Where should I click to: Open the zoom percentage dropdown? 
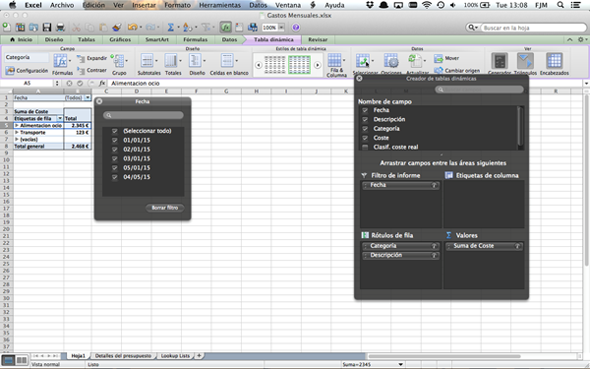tap(281, 28)
